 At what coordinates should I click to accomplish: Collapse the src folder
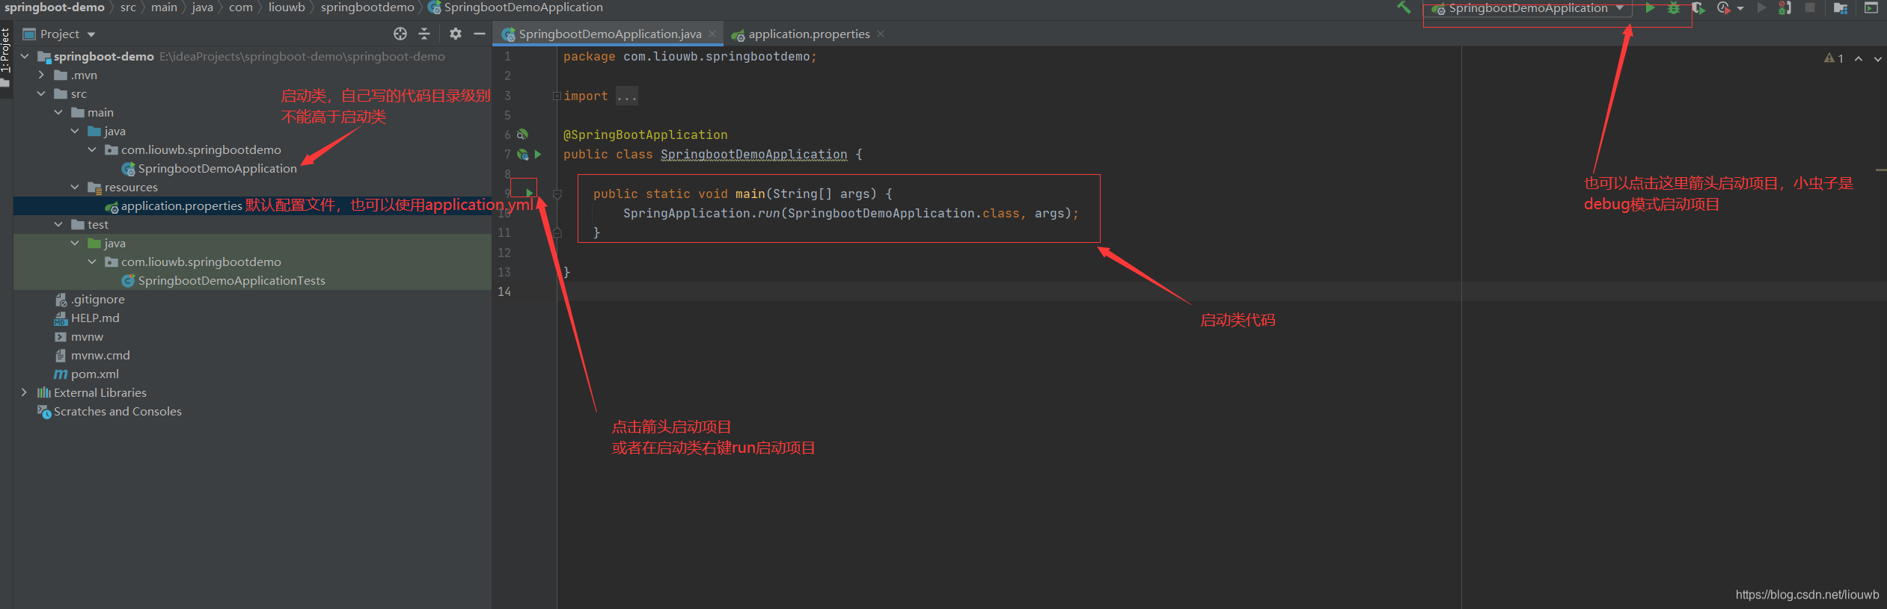41,93
